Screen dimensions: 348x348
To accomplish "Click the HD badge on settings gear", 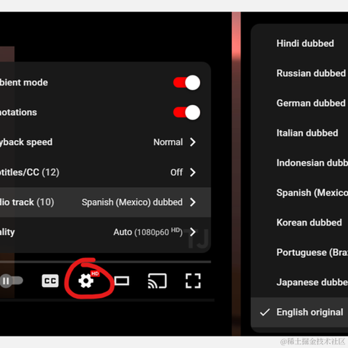I will pyautogui.click(x=95, y=273).
